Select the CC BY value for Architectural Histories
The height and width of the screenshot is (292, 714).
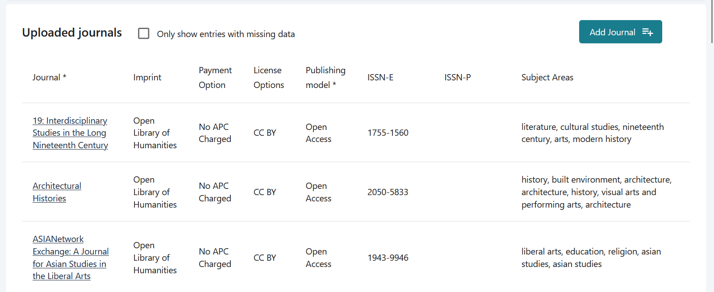(x=265, y=192)
